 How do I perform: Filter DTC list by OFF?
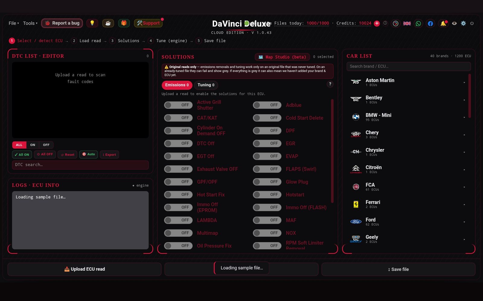(46, 145)
